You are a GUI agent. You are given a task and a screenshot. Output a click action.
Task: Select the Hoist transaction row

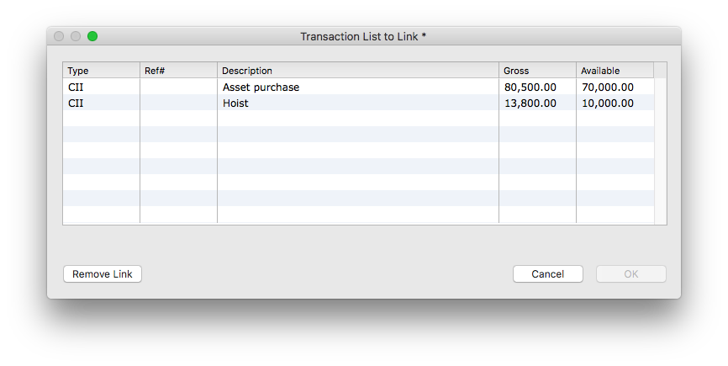(358, 103)
